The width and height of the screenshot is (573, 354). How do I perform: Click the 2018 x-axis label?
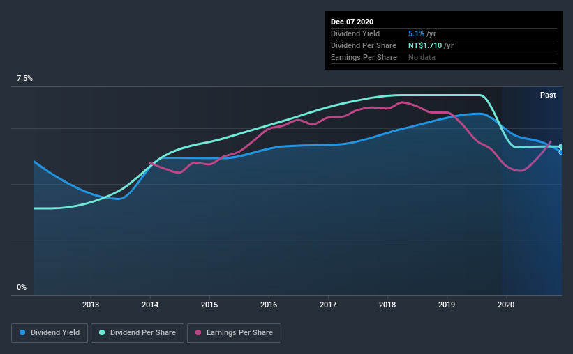point(387,305)
